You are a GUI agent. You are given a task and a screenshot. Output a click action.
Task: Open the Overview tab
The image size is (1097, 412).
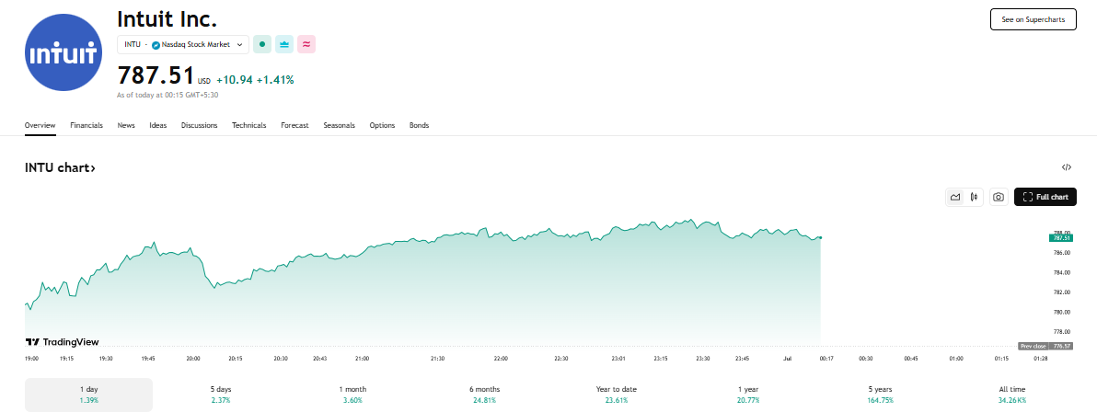(40, 125)
